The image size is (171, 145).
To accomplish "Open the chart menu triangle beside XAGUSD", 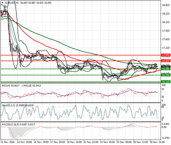I will click(x=2, y=3).
